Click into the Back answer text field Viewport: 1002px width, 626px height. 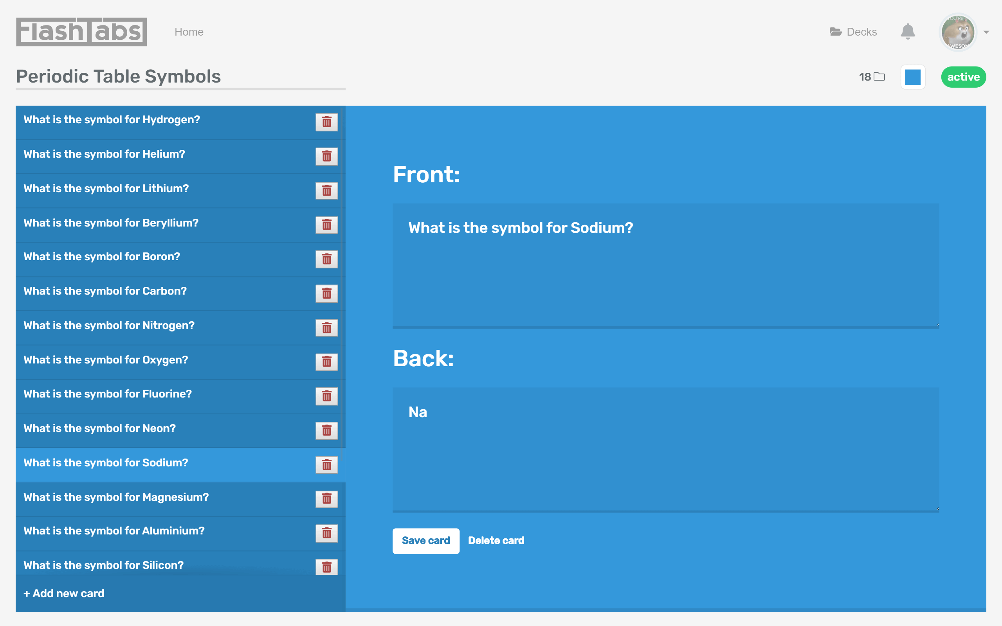pos(666,450)
